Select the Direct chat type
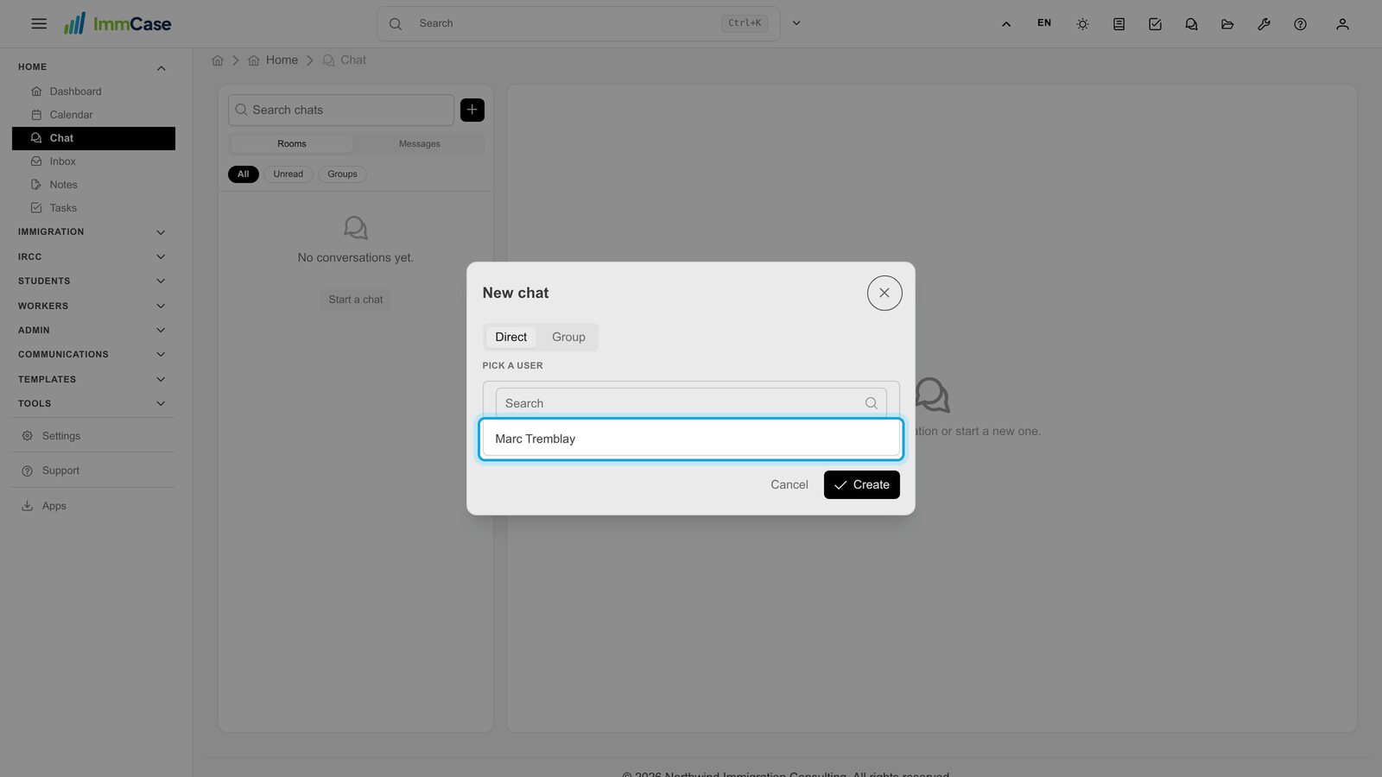The width and height of the screenshot is (1382, 777). pyautogui.click(x=510, y=337)
